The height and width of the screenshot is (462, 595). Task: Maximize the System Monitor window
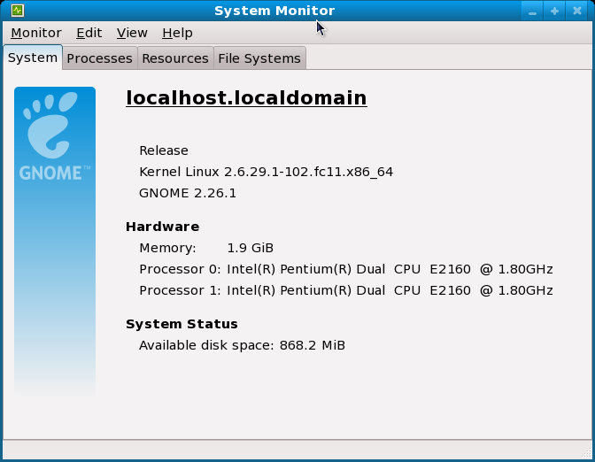[x=554, y=11]
